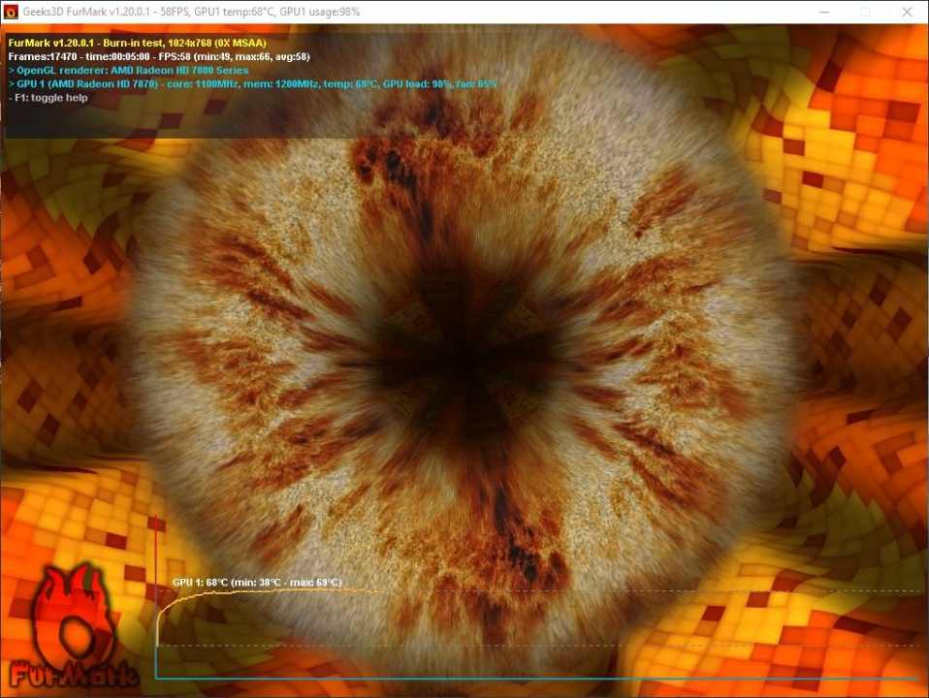Minimize the FurMark window
Viewport: 929px width, 698px height.
(x=824, y=12)
